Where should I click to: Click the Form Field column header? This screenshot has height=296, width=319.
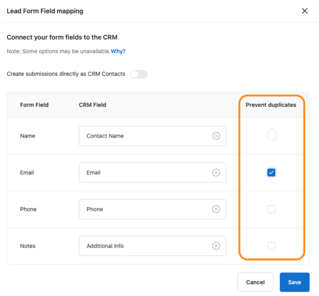(x=34, y=105)
